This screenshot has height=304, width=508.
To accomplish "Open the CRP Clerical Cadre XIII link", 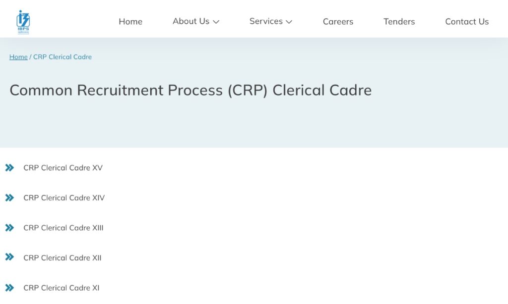I will pos(63,228).
